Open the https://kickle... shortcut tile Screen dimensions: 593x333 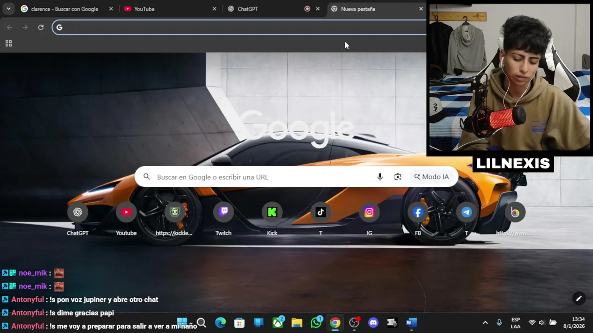pyautogui.click(x=175, y=212)
